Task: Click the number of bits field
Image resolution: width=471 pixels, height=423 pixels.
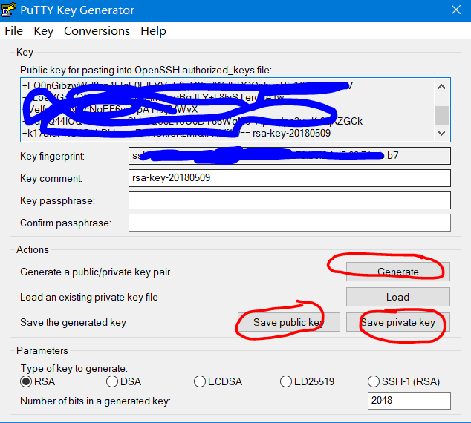Action: click(x=409, y=401)
